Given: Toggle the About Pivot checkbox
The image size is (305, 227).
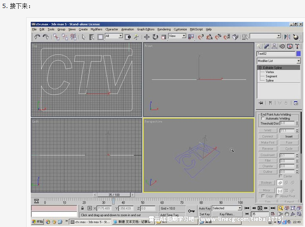Looking at the screenshot, I should [277, 196].
